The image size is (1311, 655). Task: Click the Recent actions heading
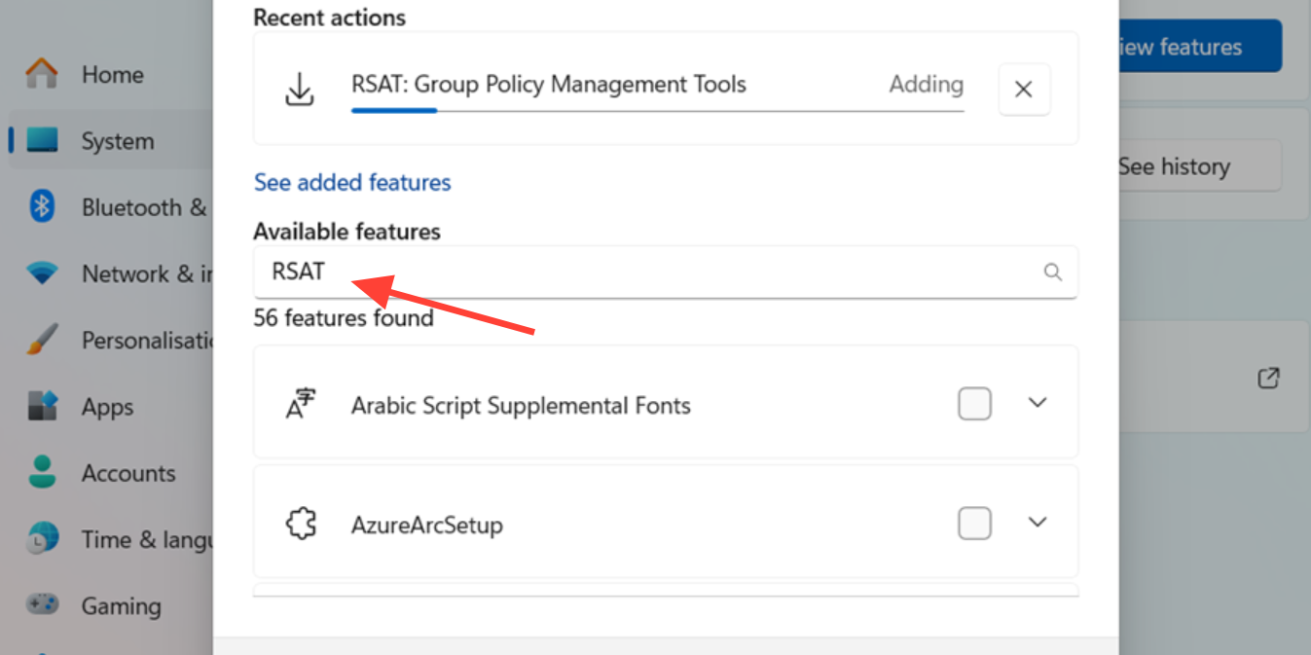[x=329, y=17]
